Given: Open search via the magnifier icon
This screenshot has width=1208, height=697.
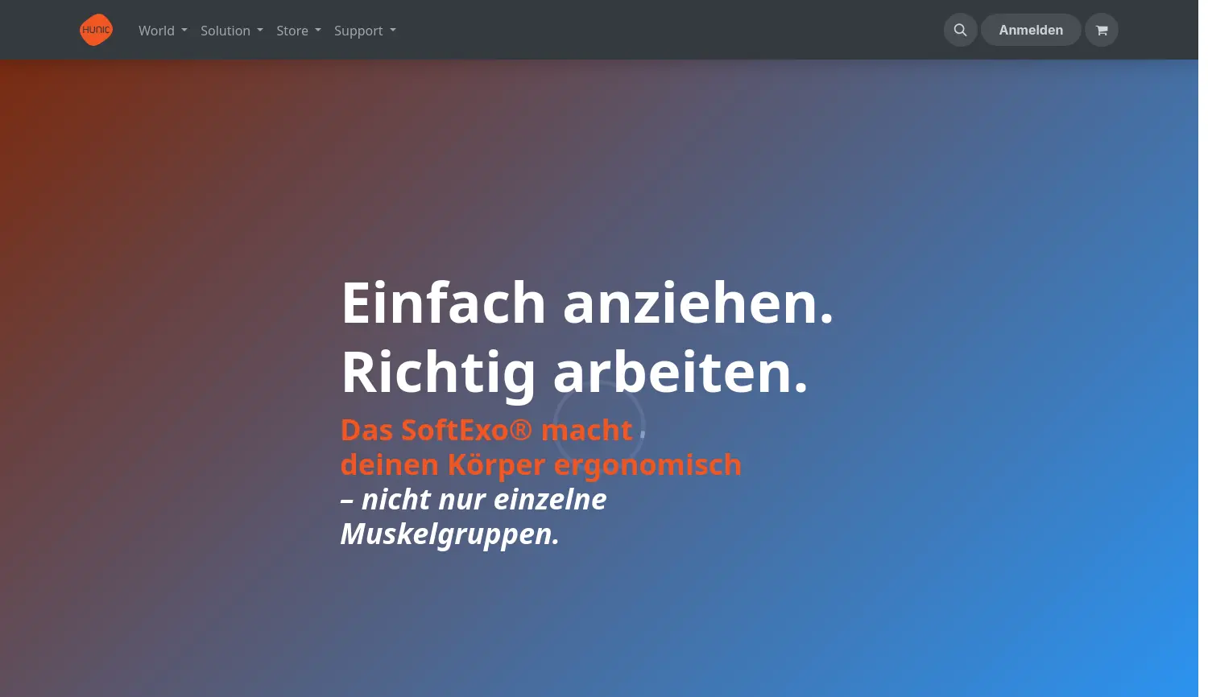Looking at the screenshot, I should tap(960, 30).
